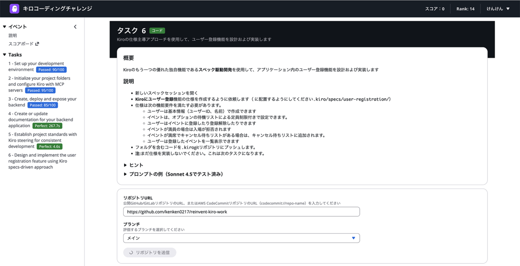Viewport: 520px width, 266px height.
Task: Click the Passed: 95/100 badge
Action: 40,90
